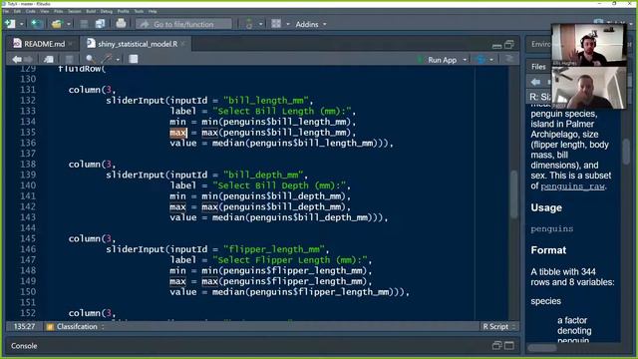Compile a report with the notebook icon
638x359 pixels.
click(x=133, y=60)
